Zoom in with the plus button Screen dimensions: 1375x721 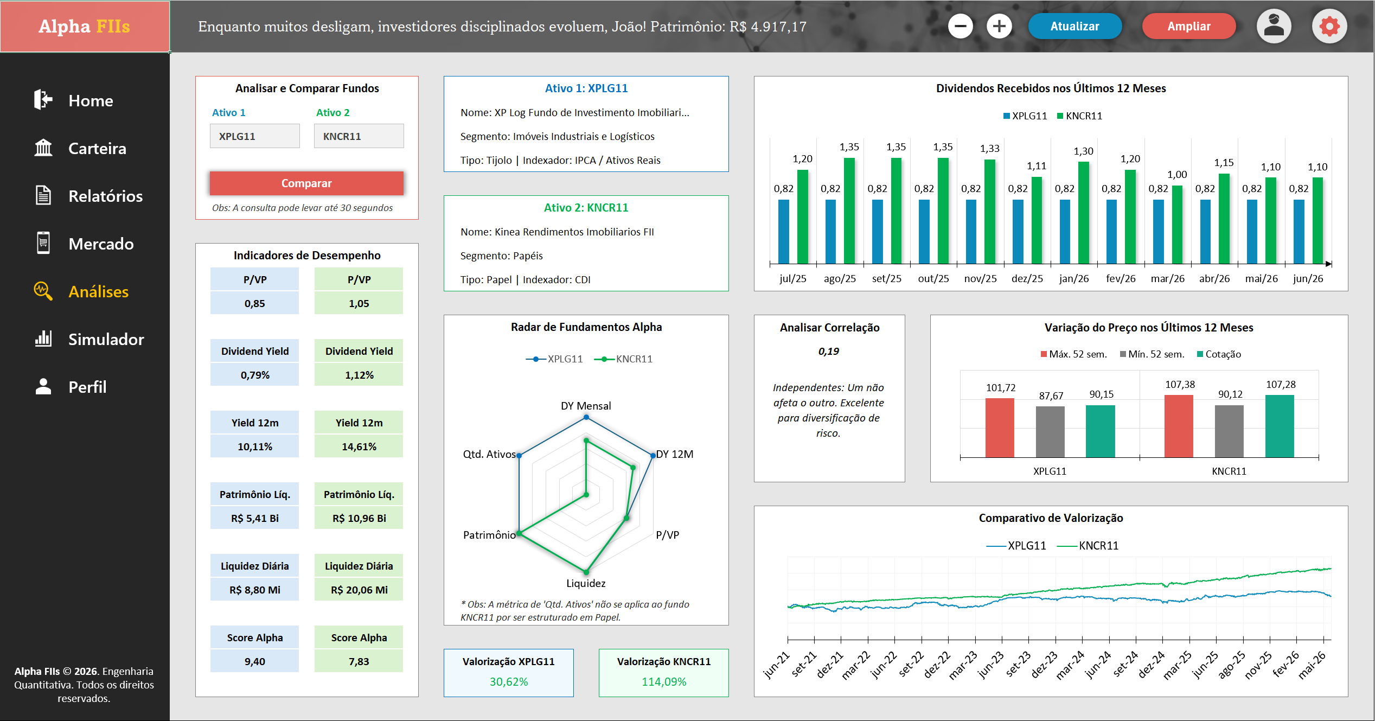pyautogui.click(x=1000, y=26)
